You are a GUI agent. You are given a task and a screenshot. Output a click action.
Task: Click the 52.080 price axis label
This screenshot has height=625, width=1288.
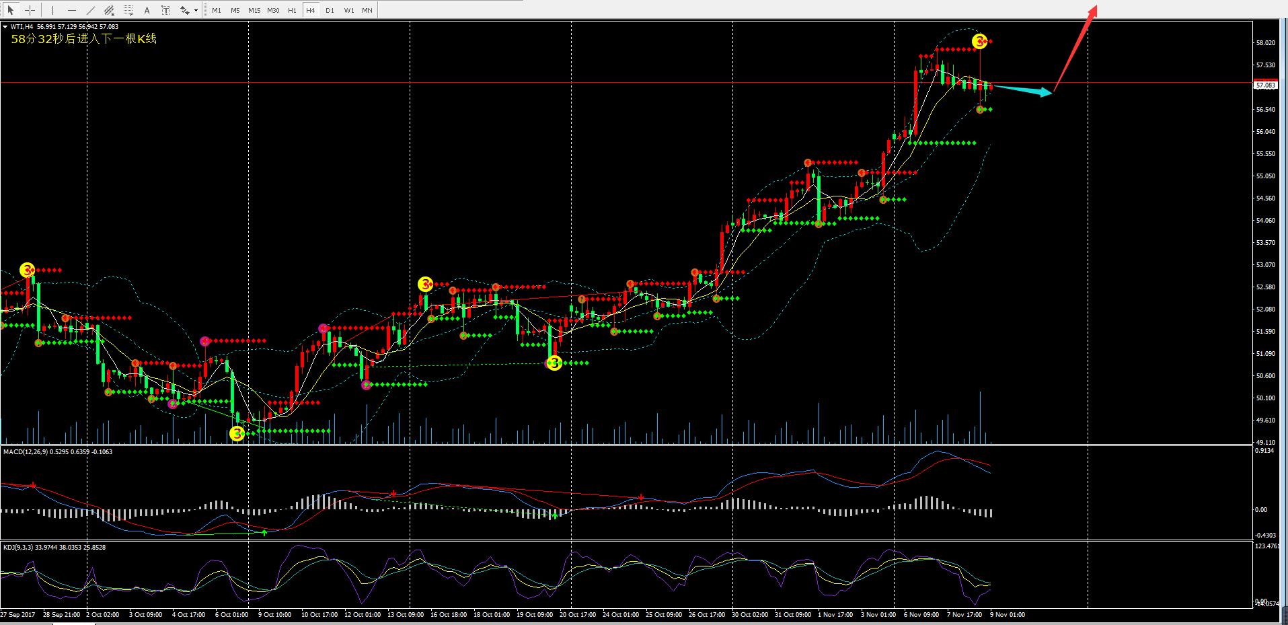point(1265,309)
